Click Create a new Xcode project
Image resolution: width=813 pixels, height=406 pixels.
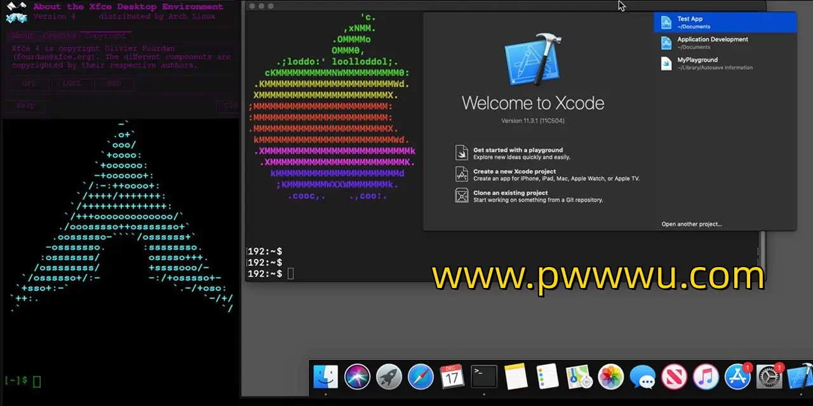point(514,174)
